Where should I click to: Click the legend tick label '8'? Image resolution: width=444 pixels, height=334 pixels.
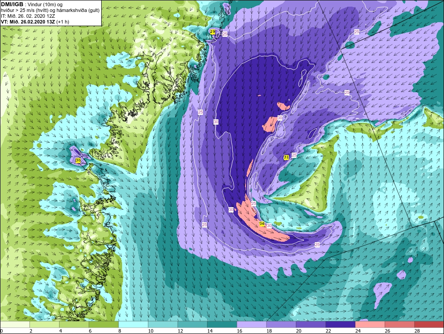click(x=120, y=331)
